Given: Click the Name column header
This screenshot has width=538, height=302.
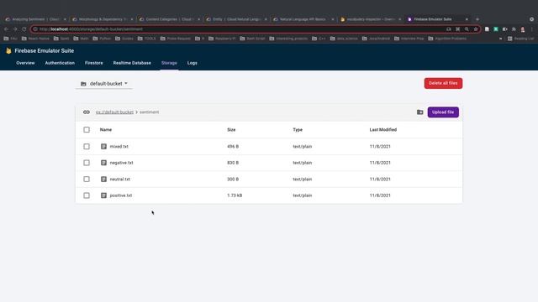Looking at the screenshot, I should (x=106, y=130).
